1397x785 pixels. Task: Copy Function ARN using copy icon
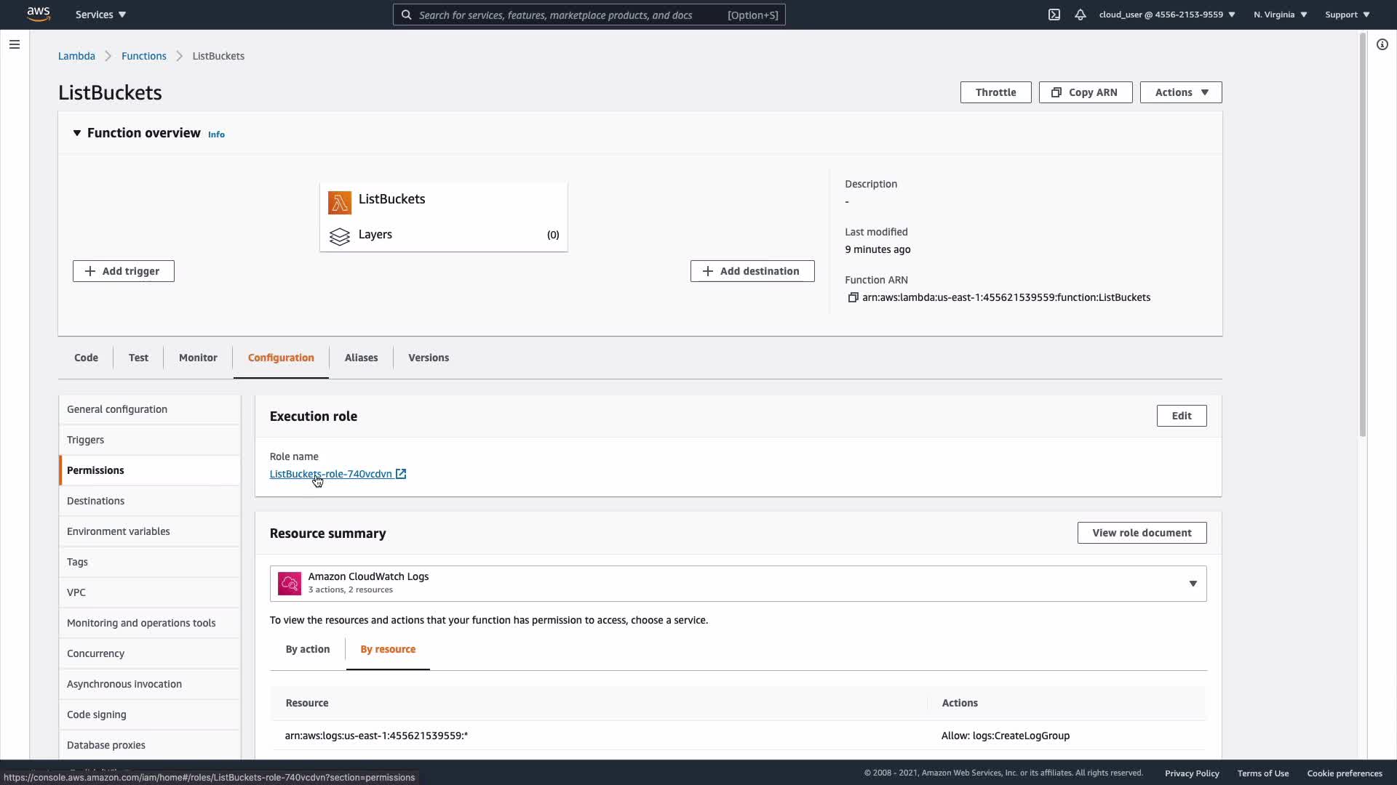pos(853,297)
